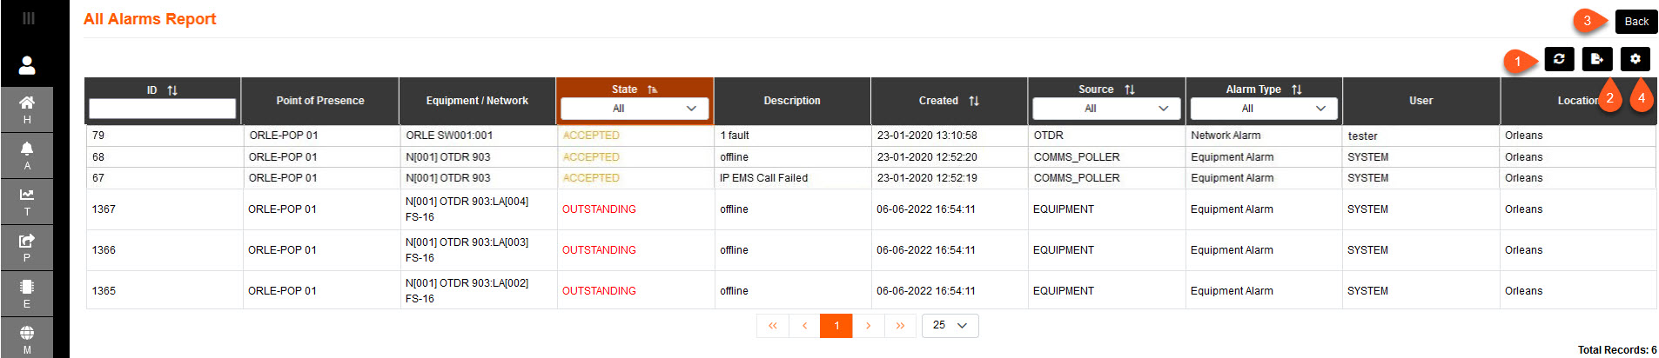The width and height of the screenshot is (1659, 358).
Task: Click the ID filter input field
Action: pyautogui.click(x=162, y=109)
